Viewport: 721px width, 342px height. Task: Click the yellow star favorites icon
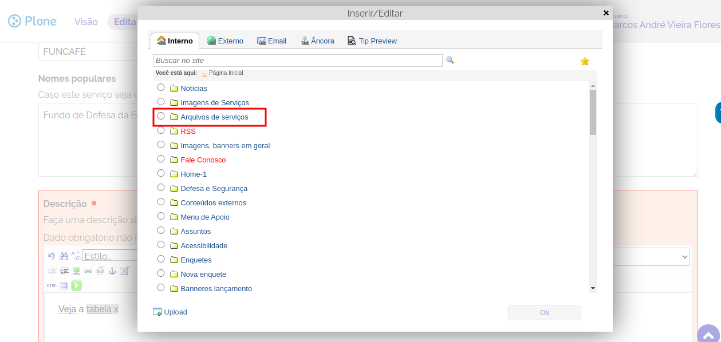coord(585,61)
